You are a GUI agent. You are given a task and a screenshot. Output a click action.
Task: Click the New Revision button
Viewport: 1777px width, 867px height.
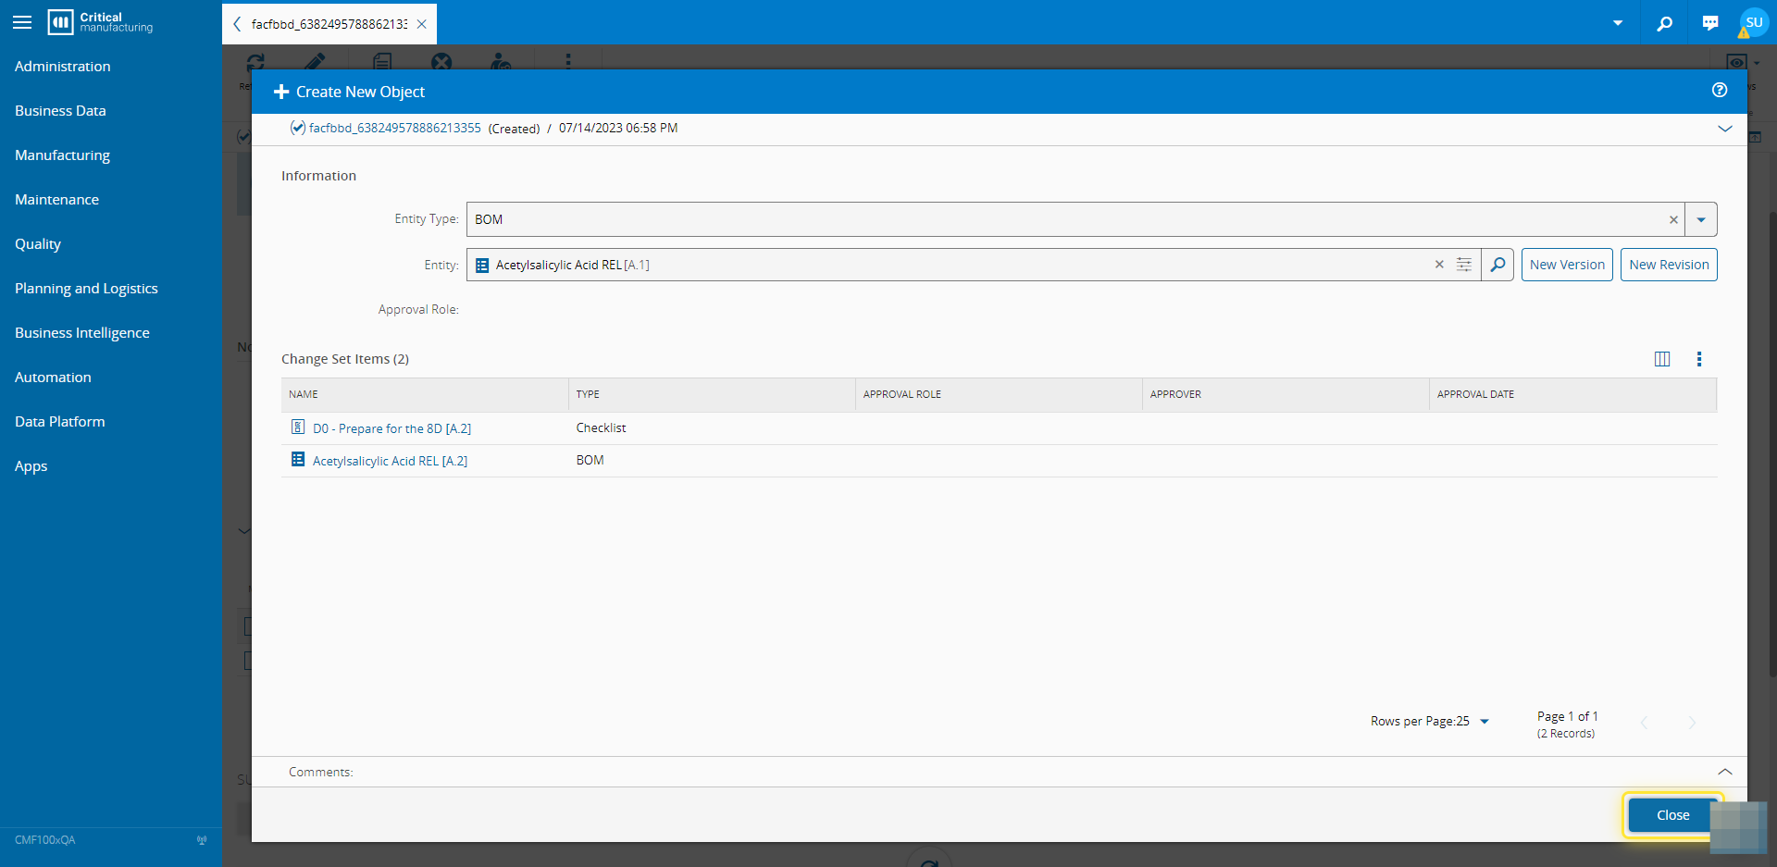[x=1668, y=265]
